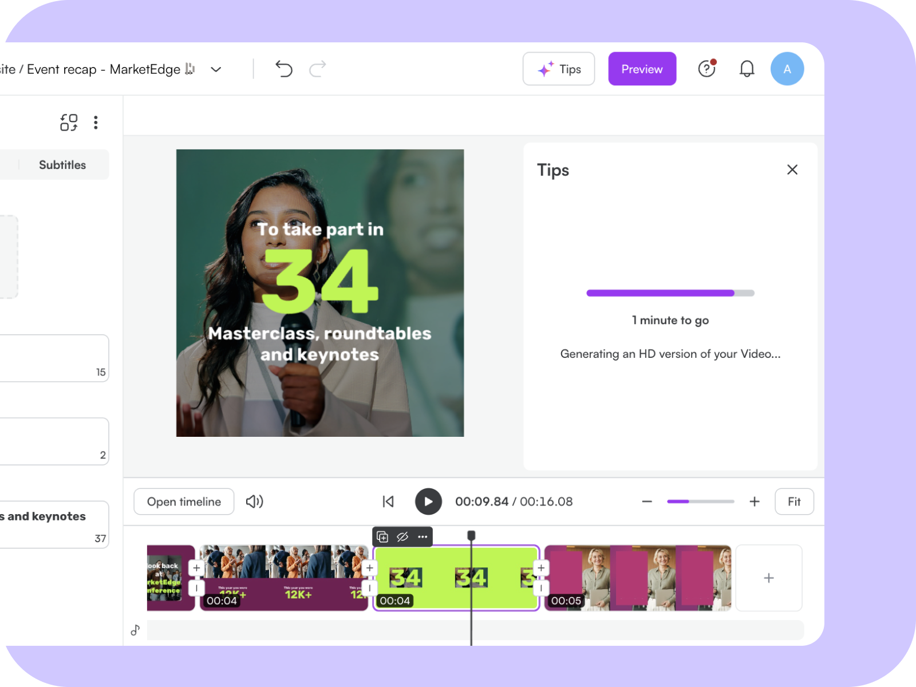916x687 pixels.
Task: Click the purple Preview button
Action: (x=642, y=69)
